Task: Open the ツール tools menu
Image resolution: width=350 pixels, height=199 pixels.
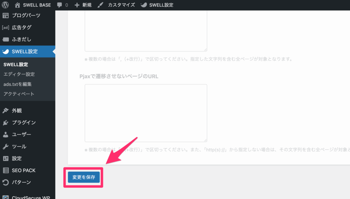Action: tap(19, 147)
